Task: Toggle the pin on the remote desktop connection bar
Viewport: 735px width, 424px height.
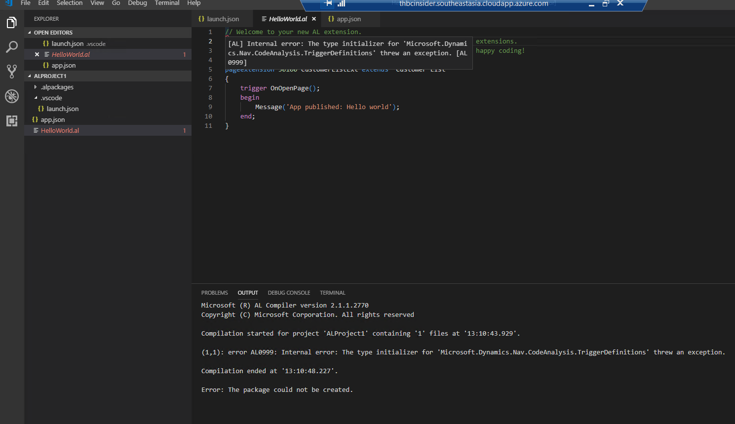Action: coord(327,3)
